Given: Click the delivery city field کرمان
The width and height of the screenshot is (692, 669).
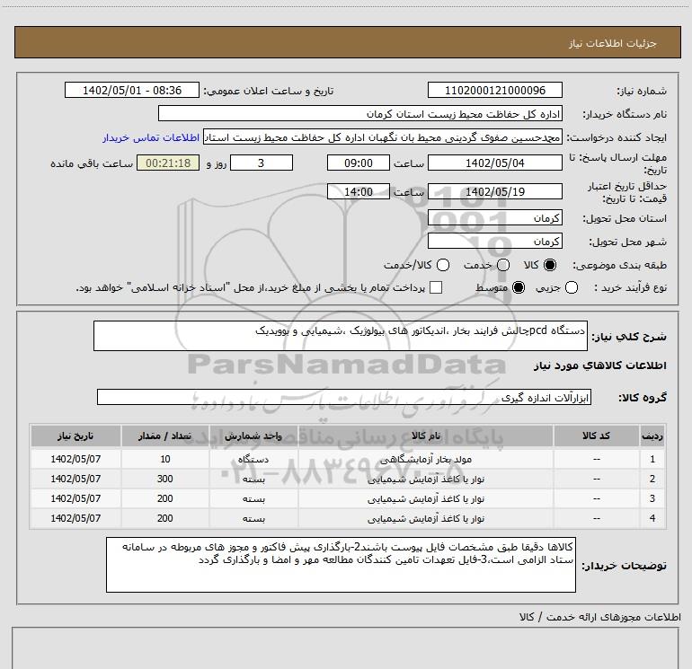Looking at the screenshot, I should point(494,241).
